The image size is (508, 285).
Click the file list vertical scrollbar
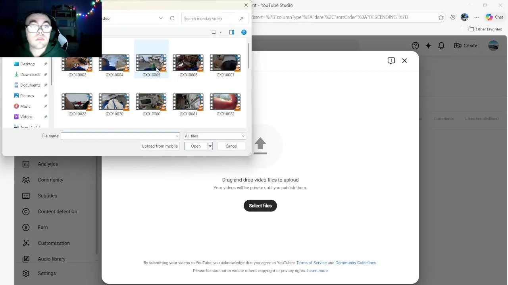point(249,55)
